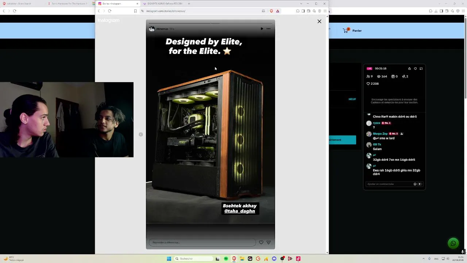Viewport: 467px width, 263px height.
Task: Close the Instagram story viewer with X
Action: 319,21
